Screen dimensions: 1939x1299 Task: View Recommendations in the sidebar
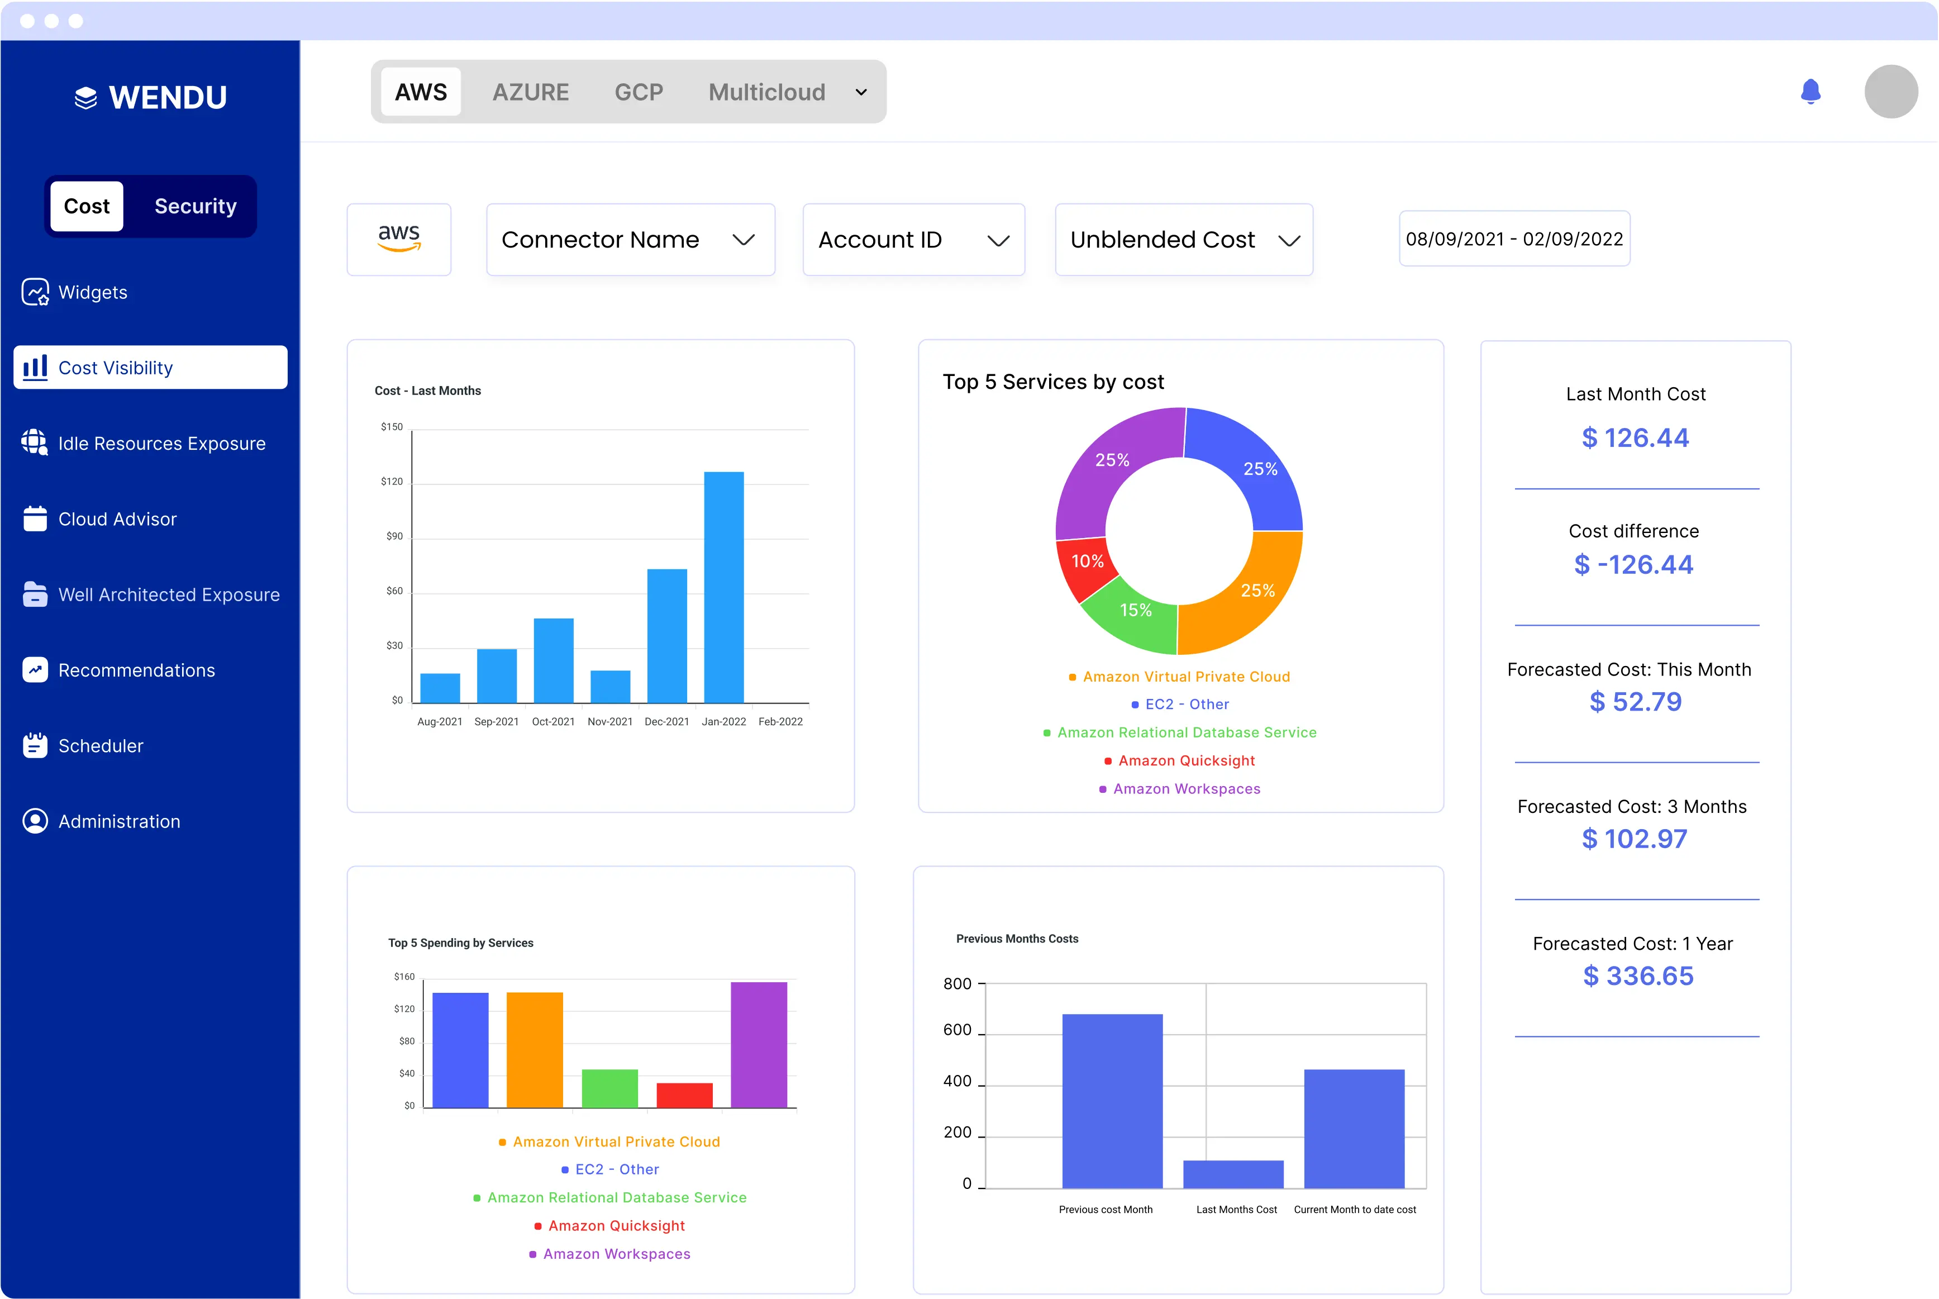[137, 670]
